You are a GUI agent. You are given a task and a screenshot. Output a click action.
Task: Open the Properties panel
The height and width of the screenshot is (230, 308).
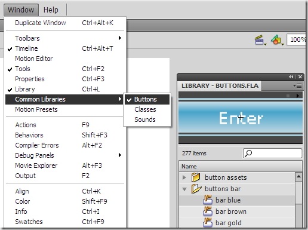(65, 79)
